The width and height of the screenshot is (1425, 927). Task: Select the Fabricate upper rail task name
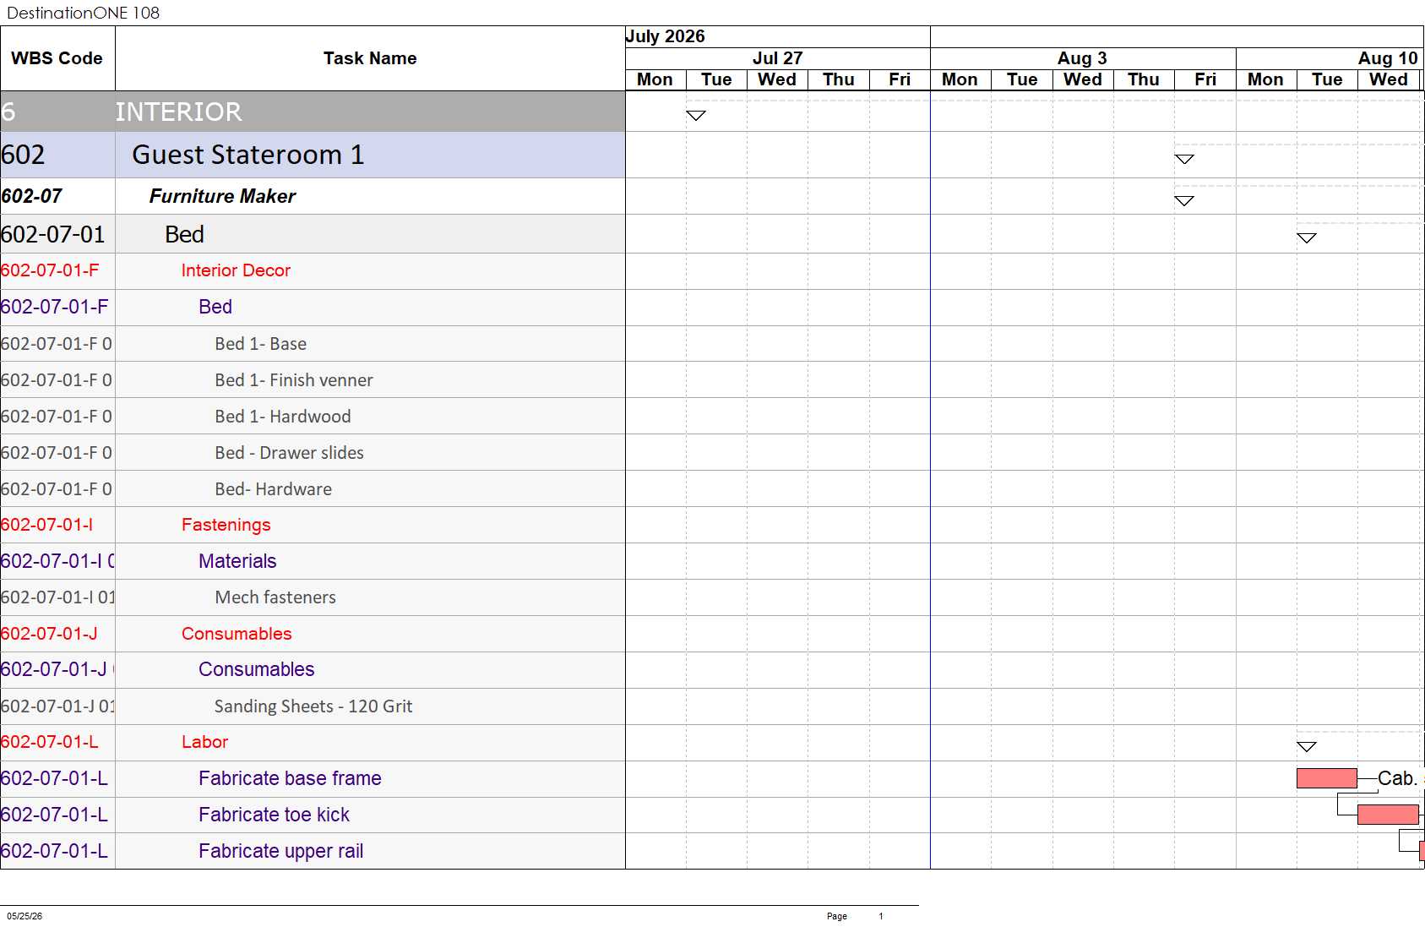280,851
